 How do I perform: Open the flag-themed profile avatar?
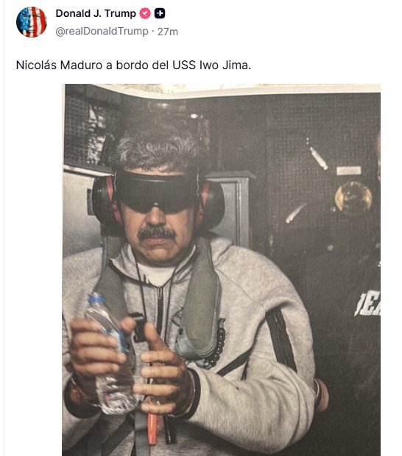(32, 22)
